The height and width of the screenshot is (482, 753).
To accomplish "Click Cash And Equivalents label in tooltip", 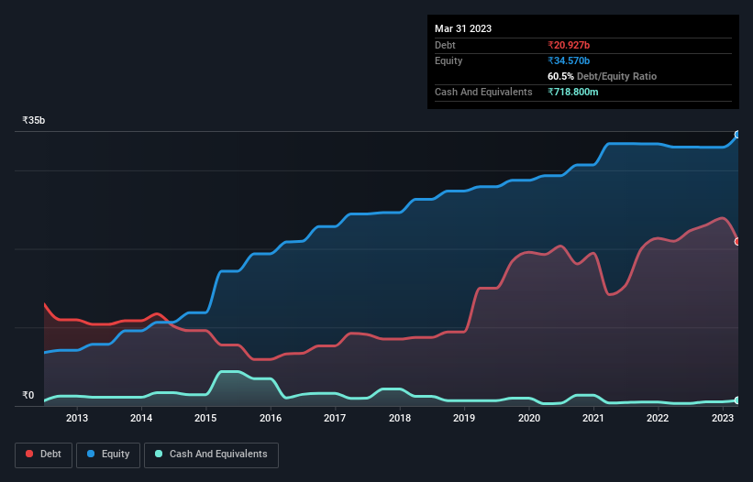I will click(483, 92).
